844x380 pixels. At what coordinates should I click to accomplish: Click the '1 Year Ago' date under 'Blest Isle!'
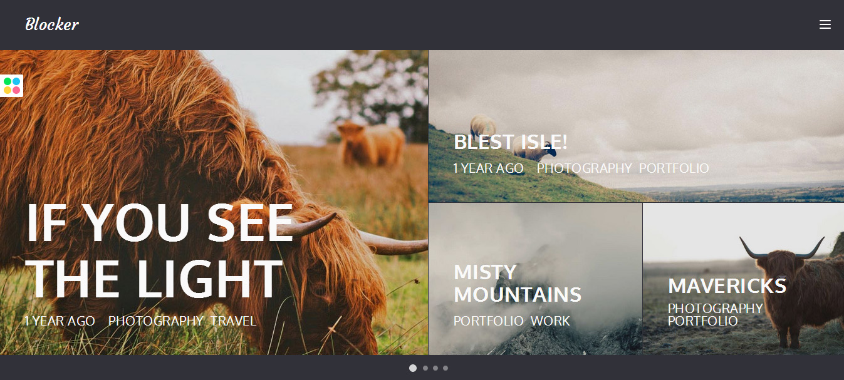488,168
